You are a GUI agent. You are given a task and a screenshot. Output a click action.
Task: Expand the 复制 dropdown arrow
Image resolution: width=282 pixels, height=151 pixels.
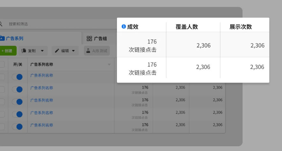(x=42, y=51)
